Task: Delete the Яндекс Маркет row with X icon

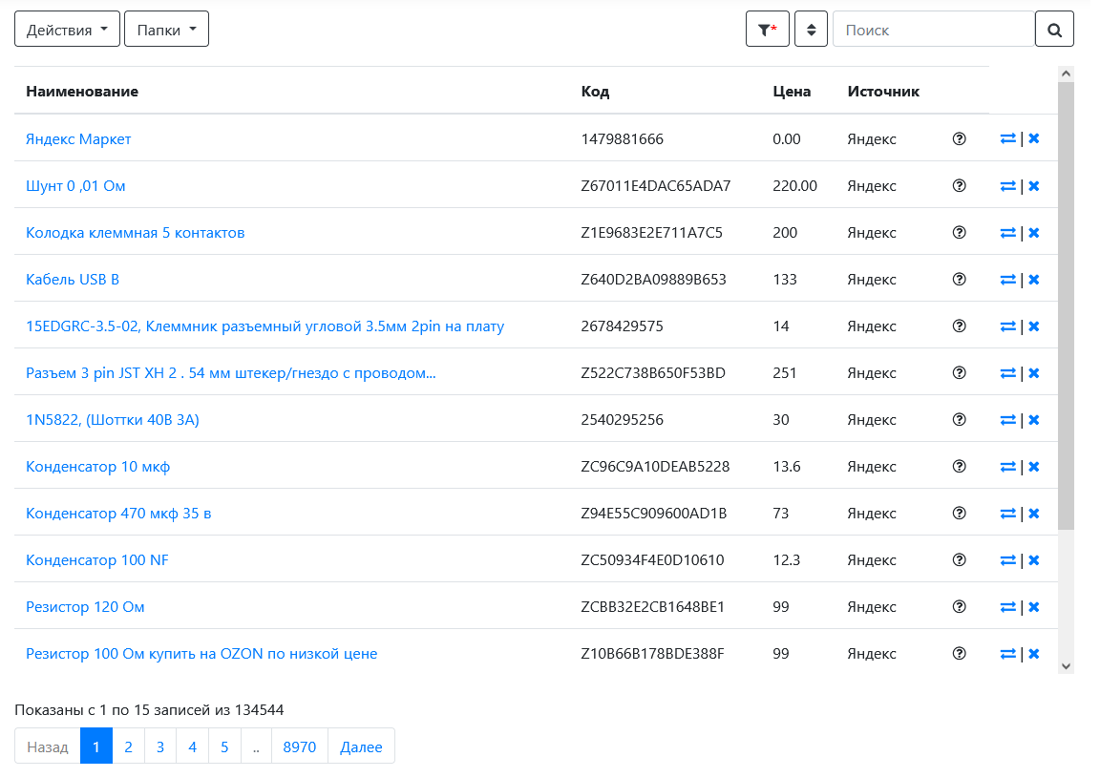Action: (x=1034, y=139)
